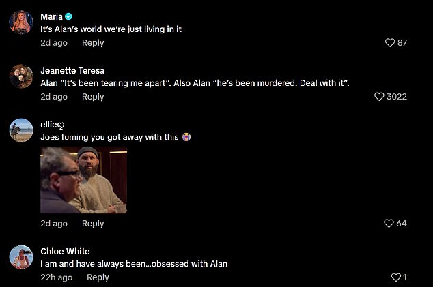433x287 pixels.
Task: Reply to Jeanette Teresa's comment
Action: 93,97
